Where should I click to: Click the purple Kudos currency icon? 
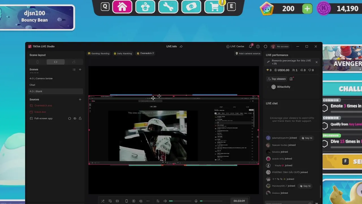coord(324,8)
